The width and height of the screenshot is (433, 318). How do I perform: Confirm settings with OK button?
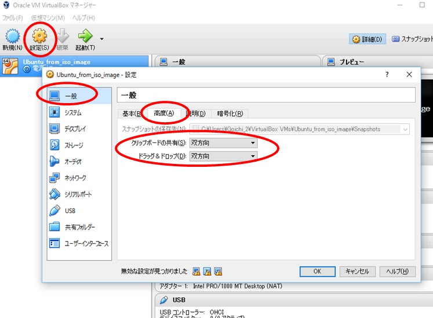pyautogui.click(x=317, y=271)
